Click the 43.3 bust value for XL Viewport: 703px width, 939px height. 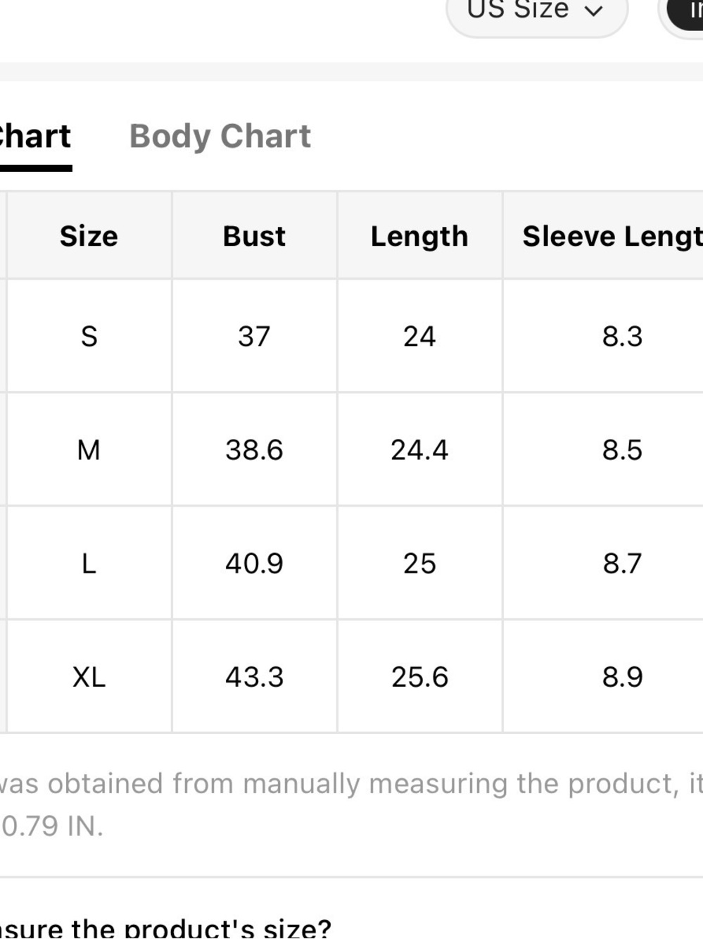[x=254, y=677]
